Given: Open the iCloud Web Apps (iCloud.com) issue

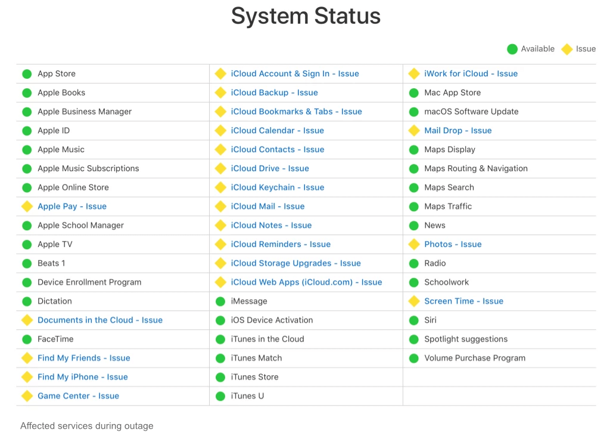Looking at the screenshot, I should coord(307,282).
